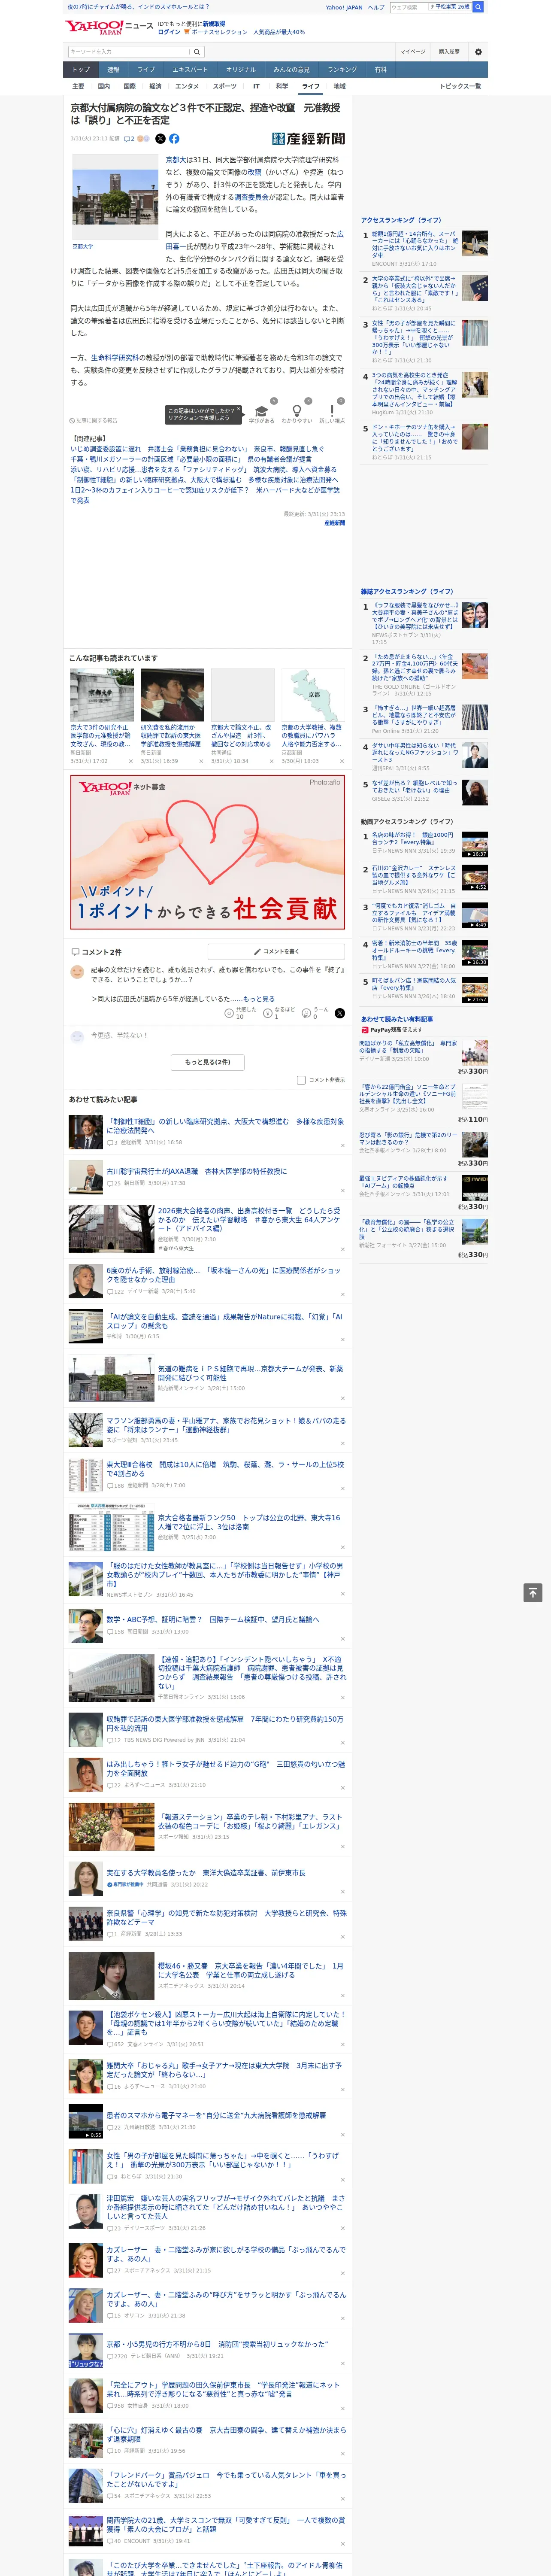
Task: Share the first comment on X
Action: click(x=340, y=1013)
